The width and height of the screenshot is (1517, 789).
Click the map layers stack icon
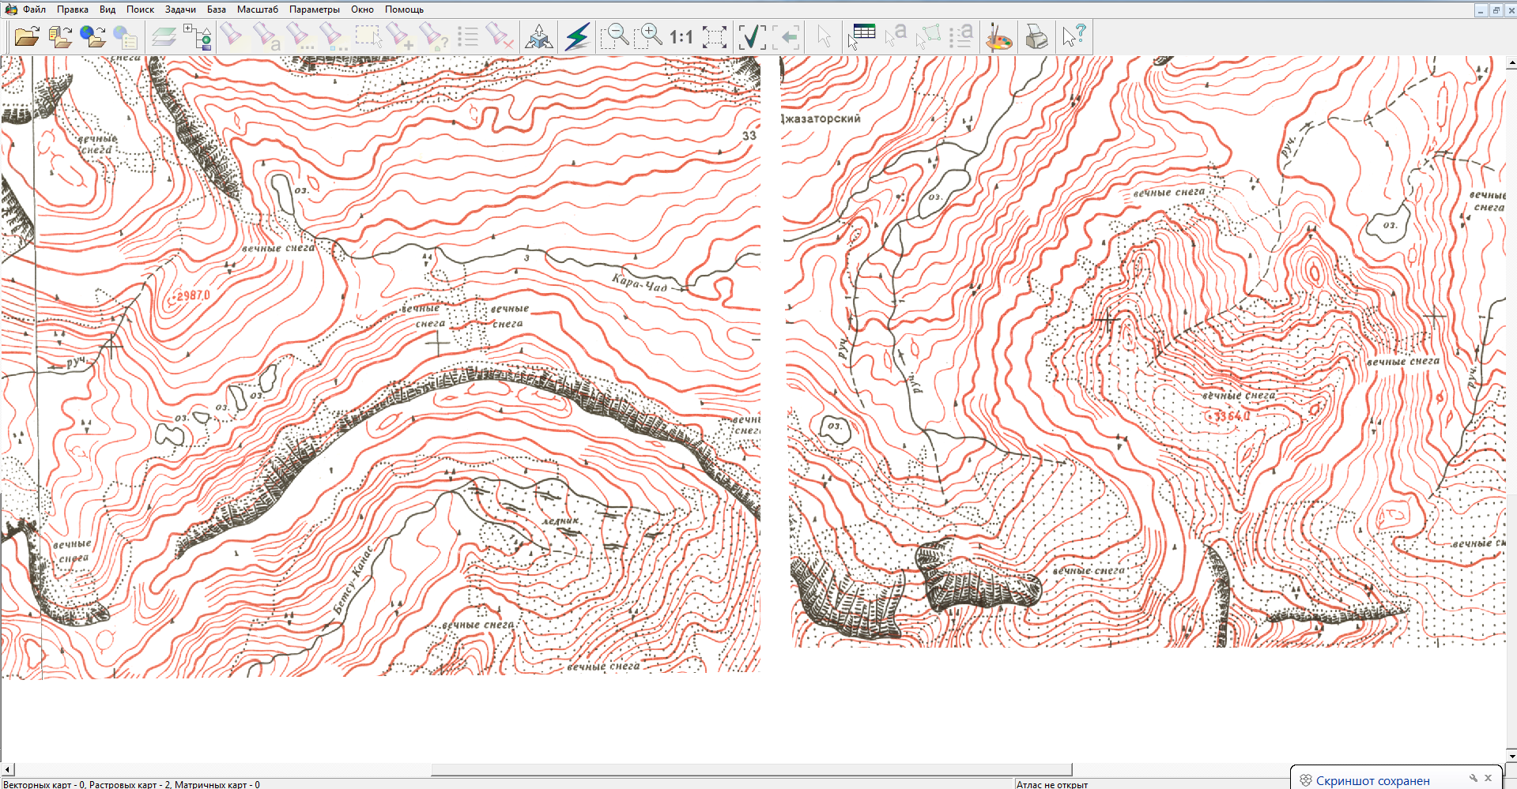[164, 37]
